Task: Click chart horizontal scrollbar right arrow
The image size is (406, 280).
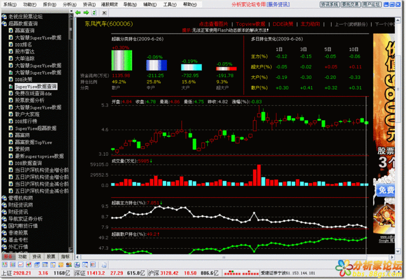Action: click(x=392, y=257)
